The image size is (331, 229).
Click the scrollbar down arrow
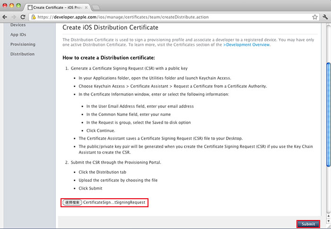click(329, 221)
